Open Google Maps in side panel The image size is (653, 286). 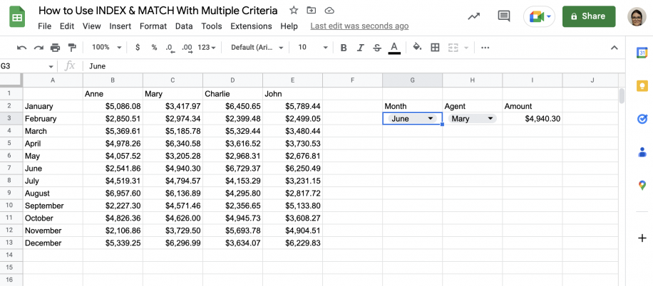(642, 185)
